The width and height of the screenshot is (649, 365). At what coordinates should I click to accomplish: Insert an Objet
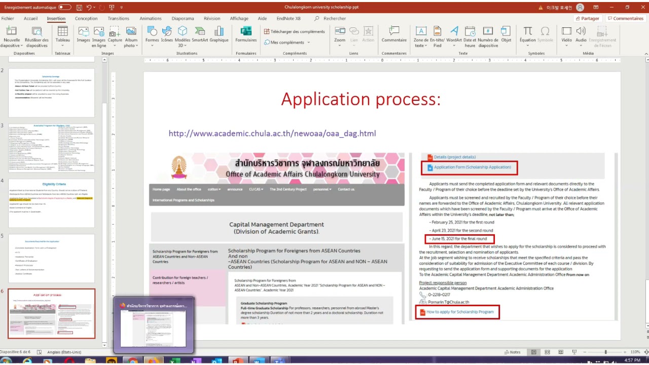click(x=506, y=34)
